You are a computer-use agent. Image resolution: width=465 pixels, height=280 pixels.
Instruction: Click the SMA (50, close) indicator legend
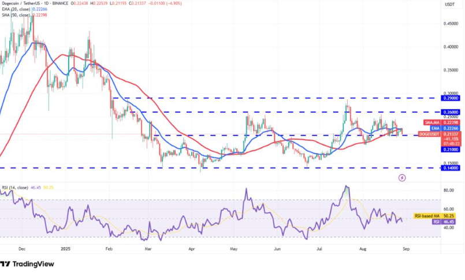24,15
